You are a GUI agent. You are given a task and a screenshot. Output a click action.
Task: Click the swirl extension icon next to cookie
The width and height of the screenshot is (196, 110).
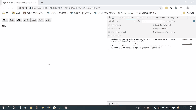(x=171, y=8)
